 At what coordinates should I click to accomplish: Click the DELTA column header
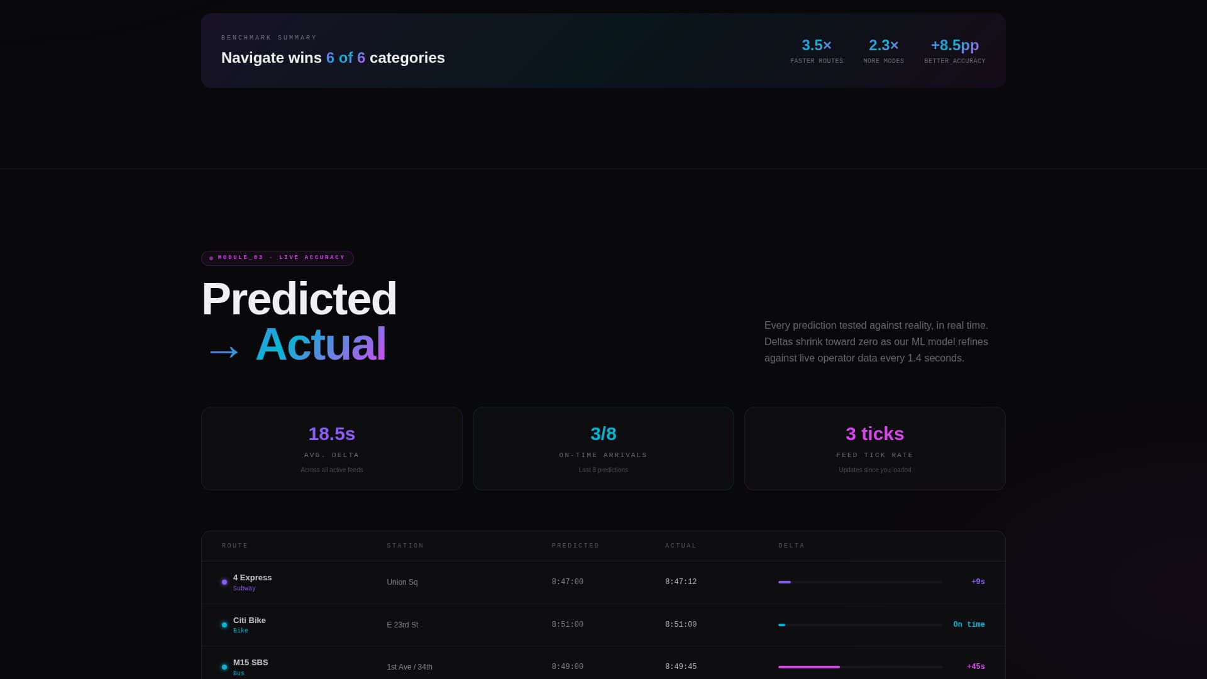791,546
